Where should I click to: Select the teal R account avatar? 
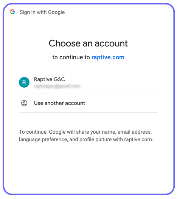pyautogui.click(x=24, y=82)
